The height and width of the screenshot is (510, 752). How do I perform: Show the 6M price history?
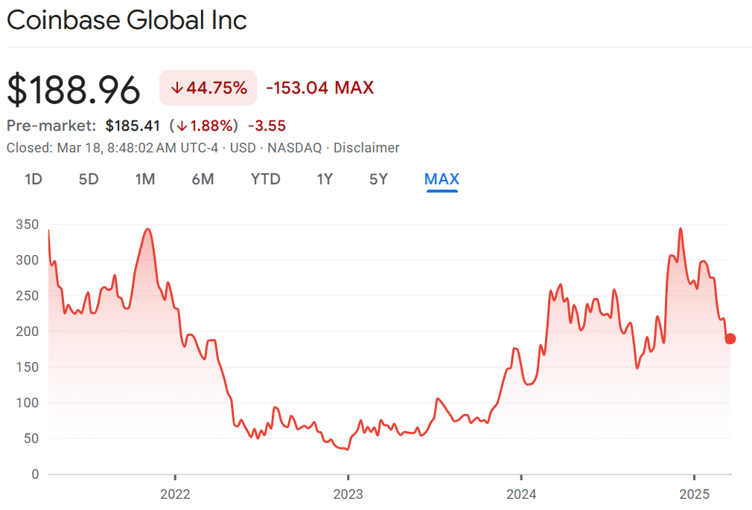(x=203, y=179)
